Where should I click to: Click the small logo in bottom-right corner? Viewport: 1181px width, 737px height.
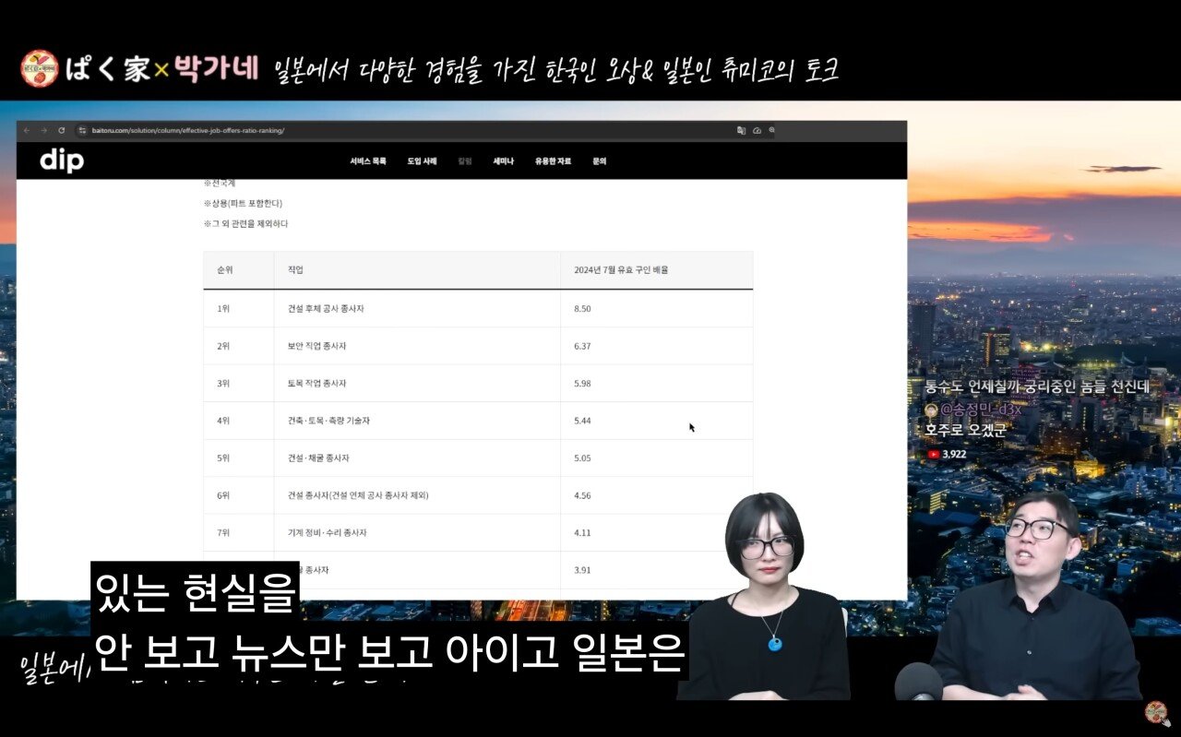coord(1156,713)
